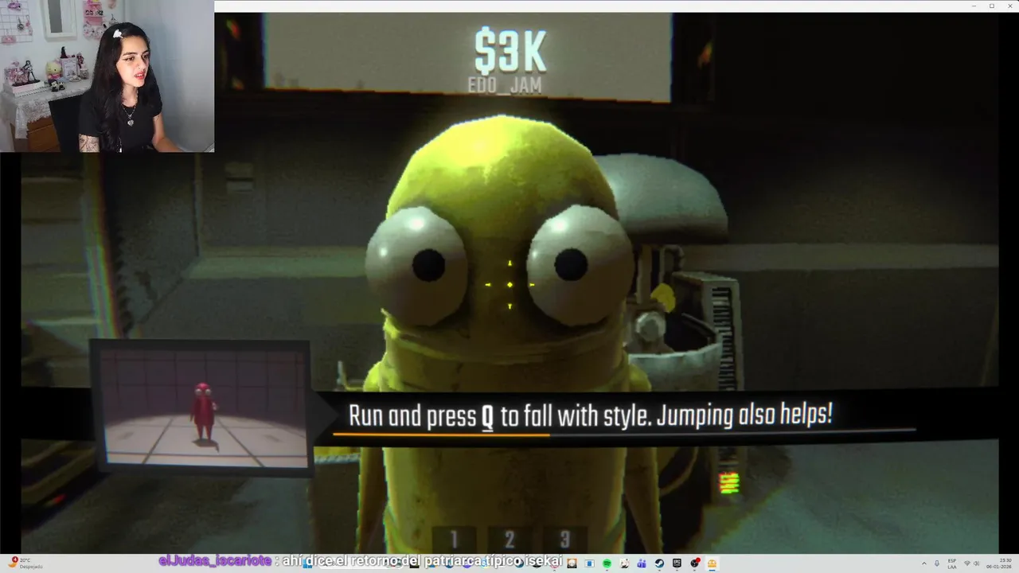Viewport: 1019px width, 573px height.
Task: Open the volume speaker tray icon
Action: coord(977,563)
